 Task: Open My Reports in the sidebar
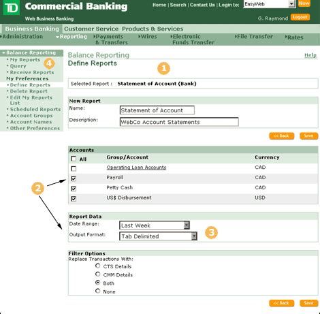(25, 60)
